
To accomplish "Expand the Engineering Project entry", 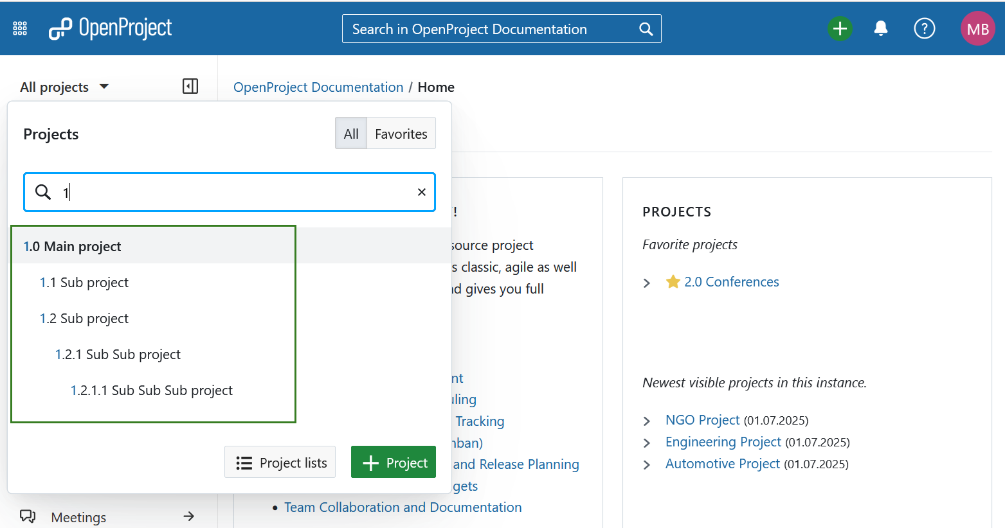I will (647, 443).
